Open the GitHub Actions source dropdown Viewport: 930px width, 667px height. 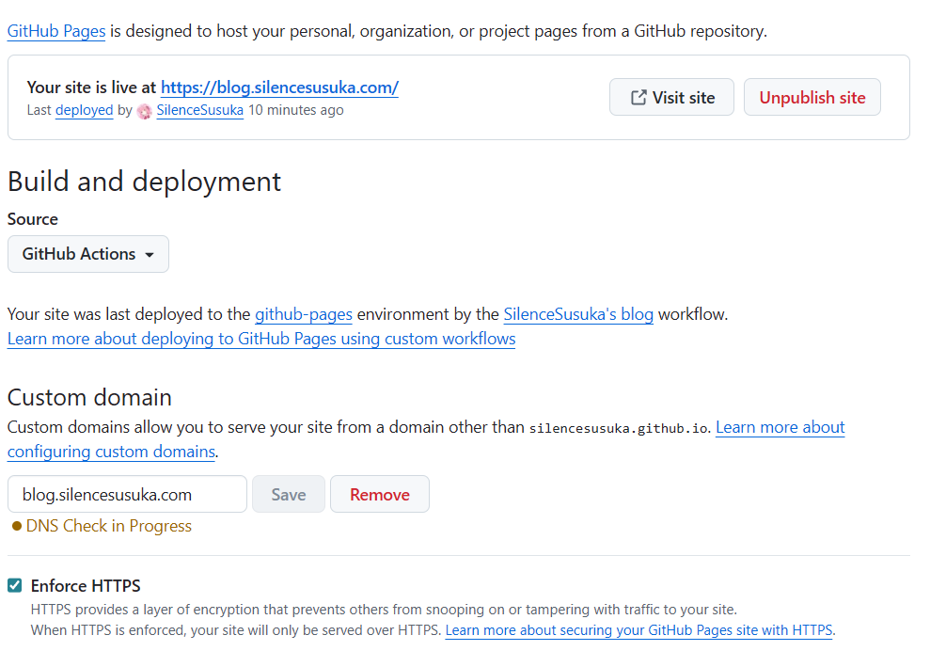click(88, 254)
